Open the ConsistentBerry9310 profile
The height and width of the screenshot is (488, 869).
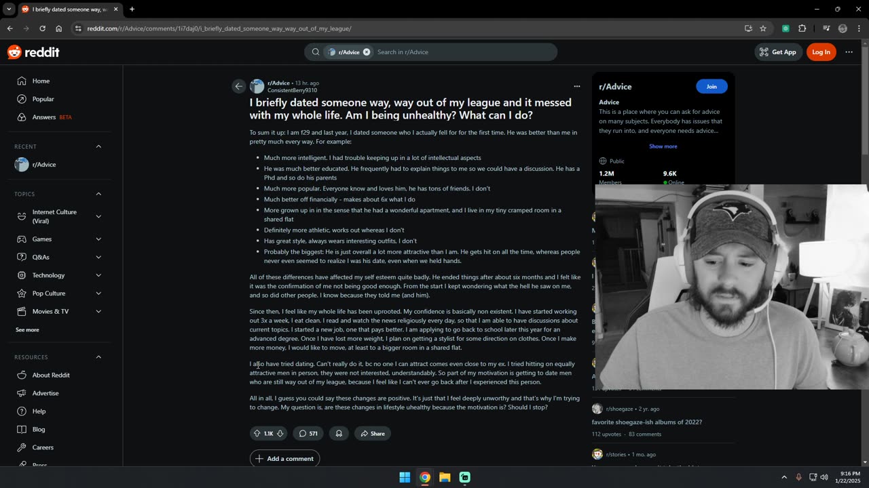292,90
